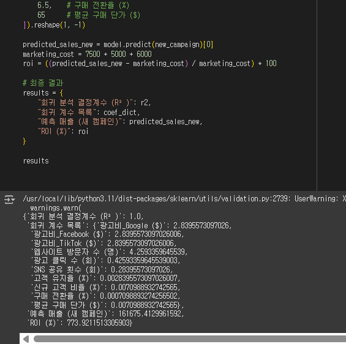Click the '# 구매 전환율 (%)' comment
The image size is (346, 344).
click(x=98, y=6)
